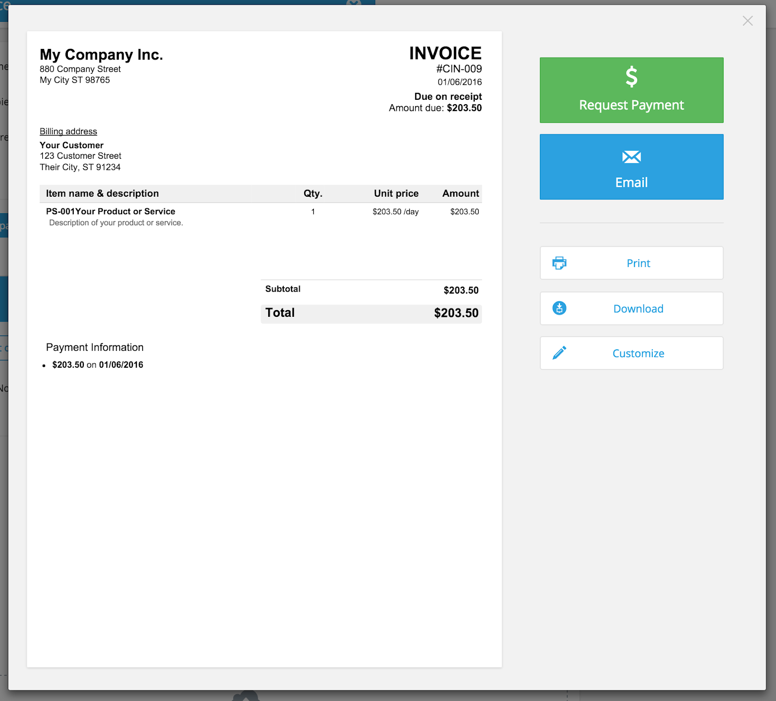Image resolution: width=776 pixels, height=701 pixels.
Task: Click the invoice number #CIN-009
Action: click(x=459, y=69)
